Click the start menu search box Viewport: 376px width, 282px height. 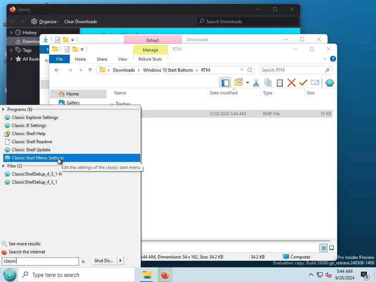(40, 261)
